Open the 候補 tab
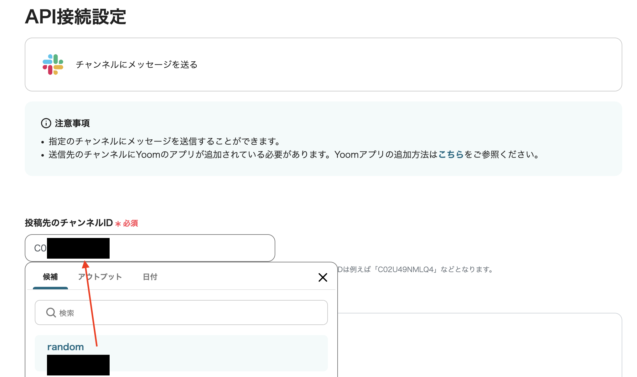The image size is (637, 377). 50,277
